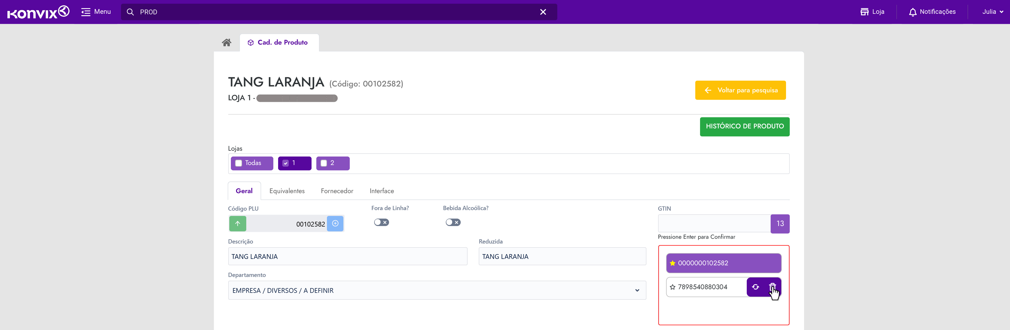Image resolution: width=1010 pixels, height=330 pixels.
Task: Click the Konvix logo
Action: pyautogui.click(x=38, y=12)
